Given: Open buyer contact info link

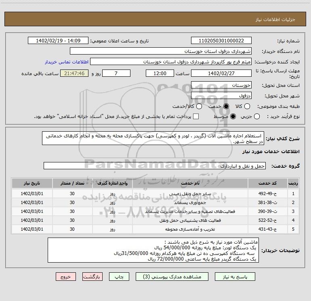Looking at the screenshot, I should [67, 62].
